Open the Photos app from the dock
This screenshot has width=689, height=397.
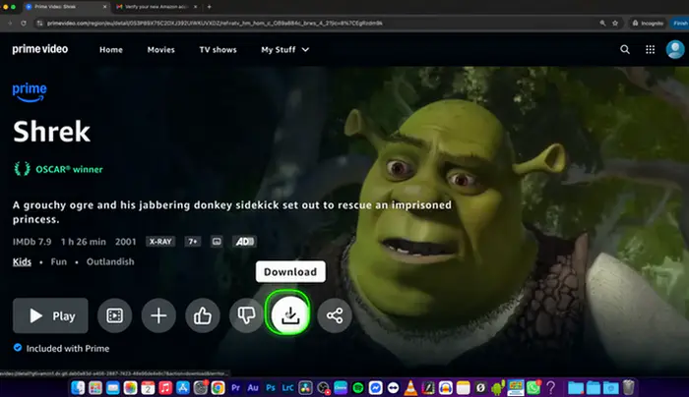pyautogui.click(x=130, y=388)
